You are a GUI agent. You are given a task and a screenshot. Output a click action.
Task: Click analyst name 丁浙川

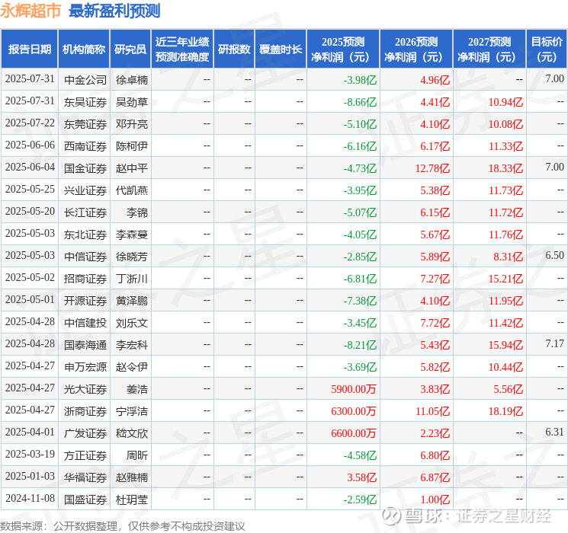tap(132, 279)
